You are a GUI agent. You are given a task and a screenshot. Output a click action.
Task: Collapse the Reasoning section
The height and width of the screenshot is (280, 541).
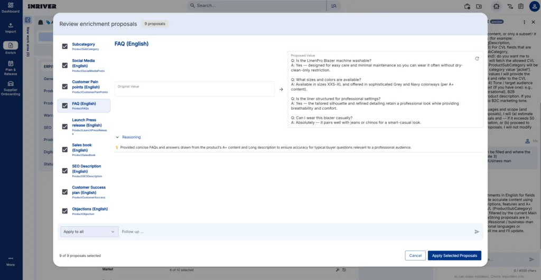[x=128, y=137]
